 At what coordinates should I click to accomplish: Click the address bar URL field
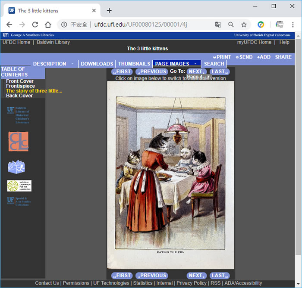[x=141, y=25]
